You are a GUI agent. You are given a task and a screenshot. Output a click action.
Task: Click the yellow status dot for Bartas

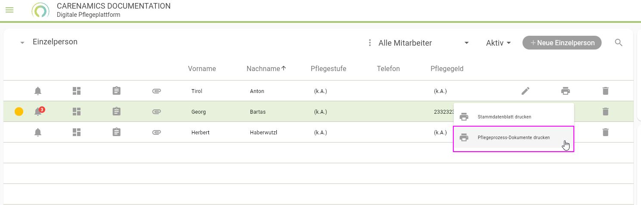pyautogui.click(x=19, y=112)
